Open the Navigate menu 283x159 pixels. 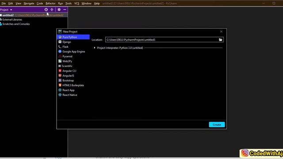[29, 4]
